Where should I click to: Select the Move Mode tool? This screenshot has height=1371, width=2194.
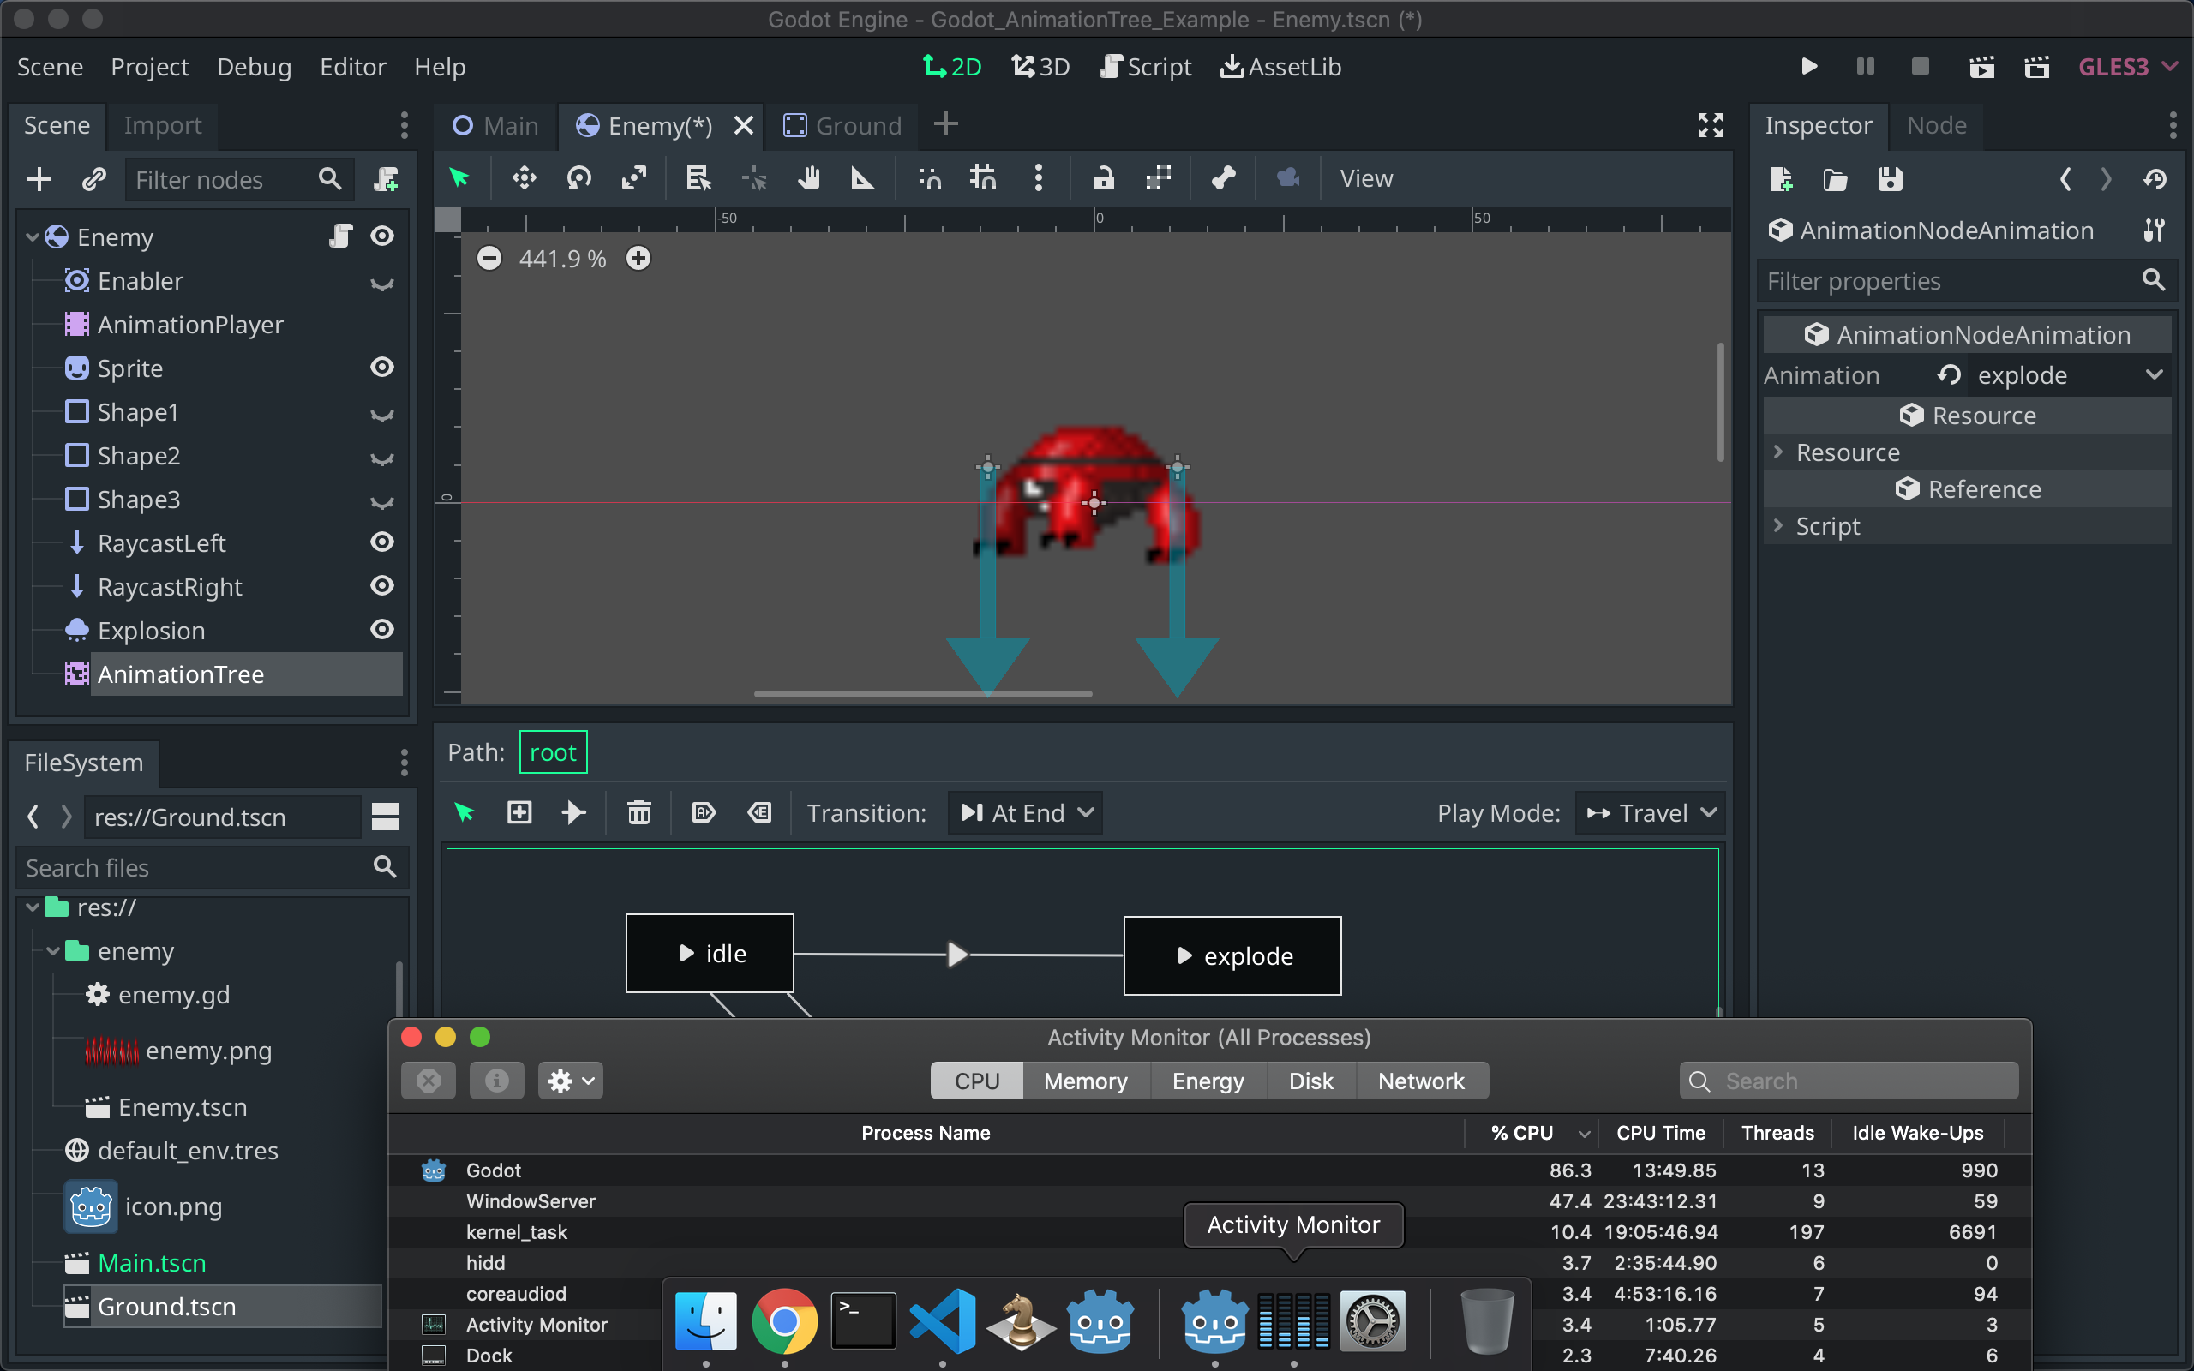(x=523, y=177)
